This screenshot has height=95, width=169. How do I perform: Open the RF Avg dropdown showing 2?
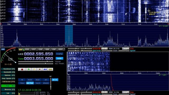[x=126, y=49]
